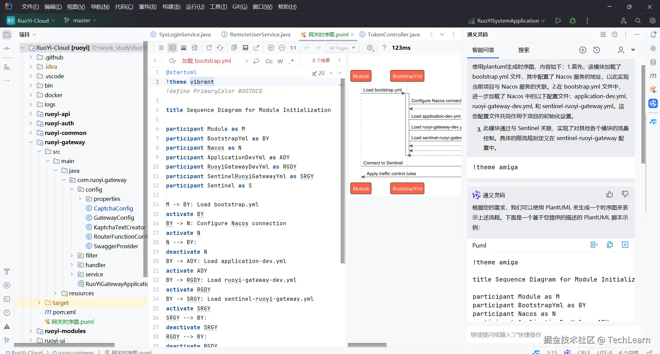
Task: Expand the ruoyi-api module
Action: click(31, 114)
